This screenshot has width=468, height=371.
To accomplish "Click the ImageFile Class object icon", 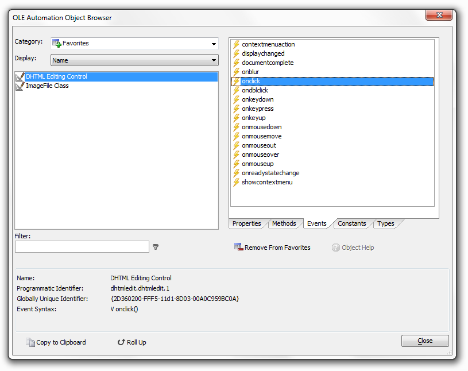I will 20,86.
